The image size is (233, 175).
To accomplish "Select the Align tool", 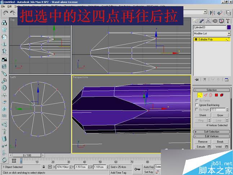I will click(x=220, y=13).
